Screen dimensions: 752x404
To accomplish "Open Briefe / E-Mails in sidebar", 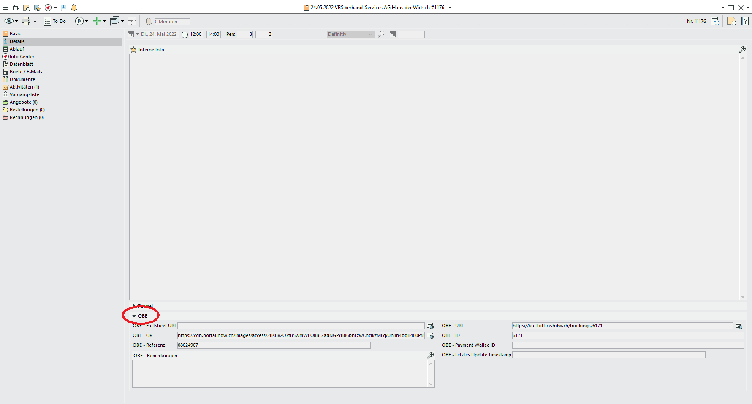I will [x=26, y=72].
